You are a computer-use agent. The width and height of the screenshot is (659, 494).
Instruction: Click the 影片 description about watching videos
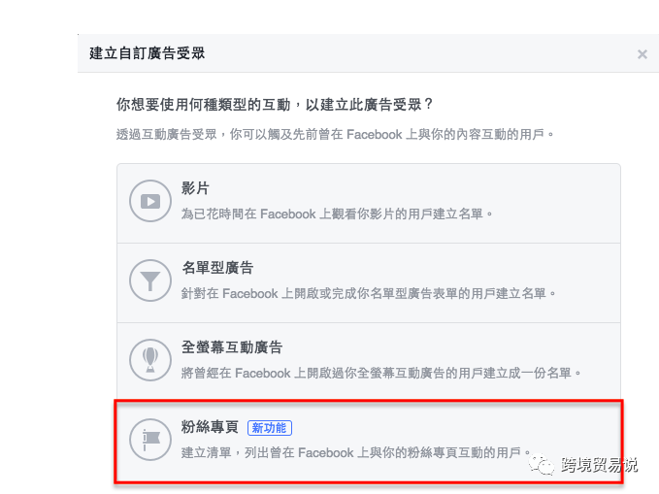click(x=337, y=214)
